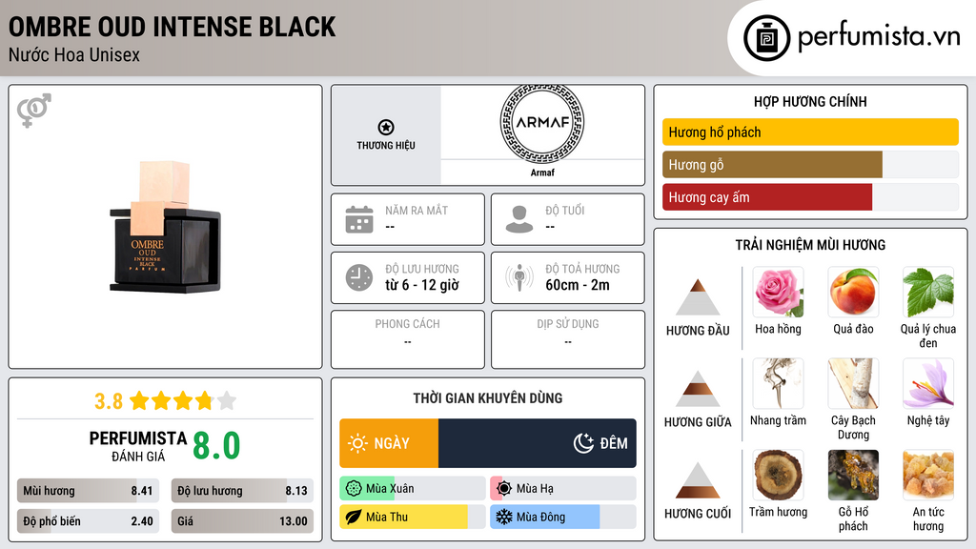Click the sillage projection icon
Screen dimensions: 976x549
(518, 277)
